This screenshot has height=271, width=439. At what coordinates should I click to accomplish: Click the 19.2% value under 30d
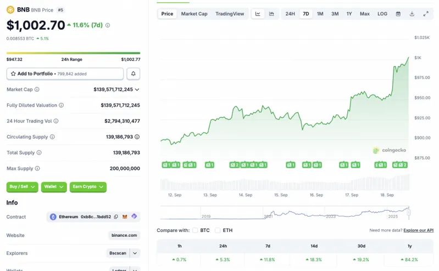point(361,259)
